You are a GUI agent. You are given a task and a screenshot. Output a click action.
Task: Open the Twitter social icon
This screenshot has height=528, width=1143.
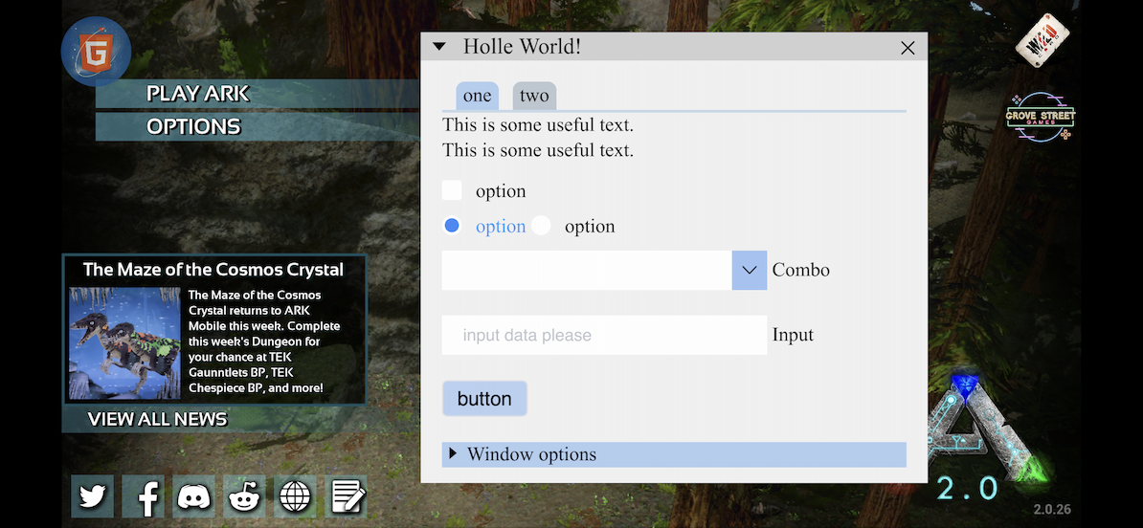point(93,495)
